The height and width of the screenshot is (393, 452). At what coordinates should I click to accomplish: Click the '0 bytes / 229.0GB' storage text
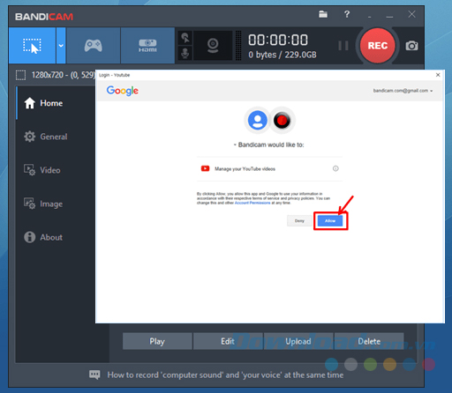pyautogui.click(x=282, y=55)
